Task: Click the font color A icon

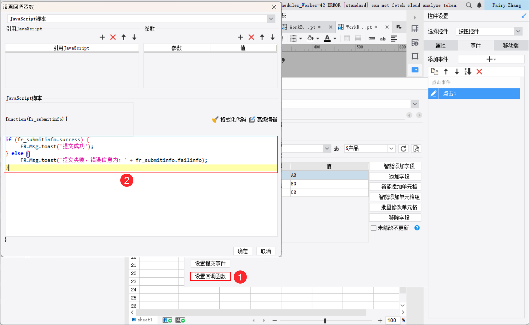Action: (x=327, y=38)
